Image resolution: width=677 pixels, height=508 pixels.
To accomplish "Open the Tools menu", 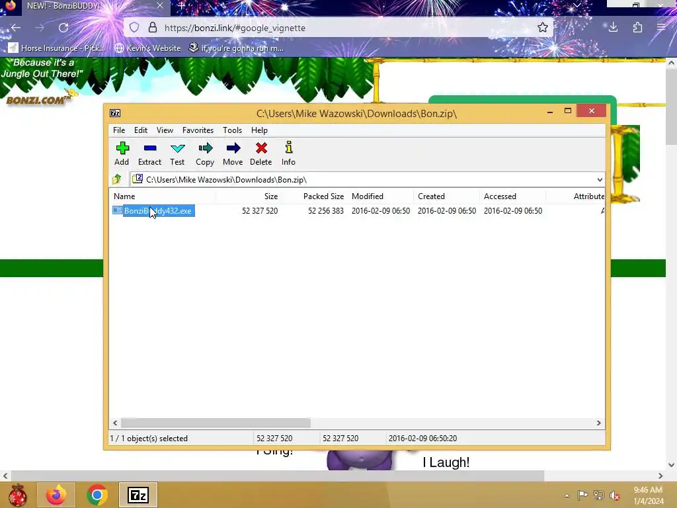I will pos(232,130).
